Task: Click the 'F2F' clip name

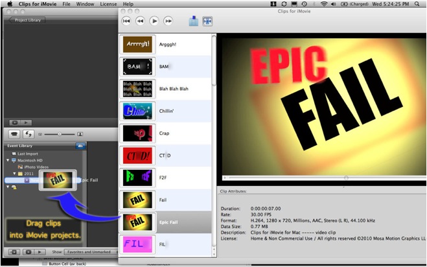Action: pyautogui.click(x=163, y=178)
